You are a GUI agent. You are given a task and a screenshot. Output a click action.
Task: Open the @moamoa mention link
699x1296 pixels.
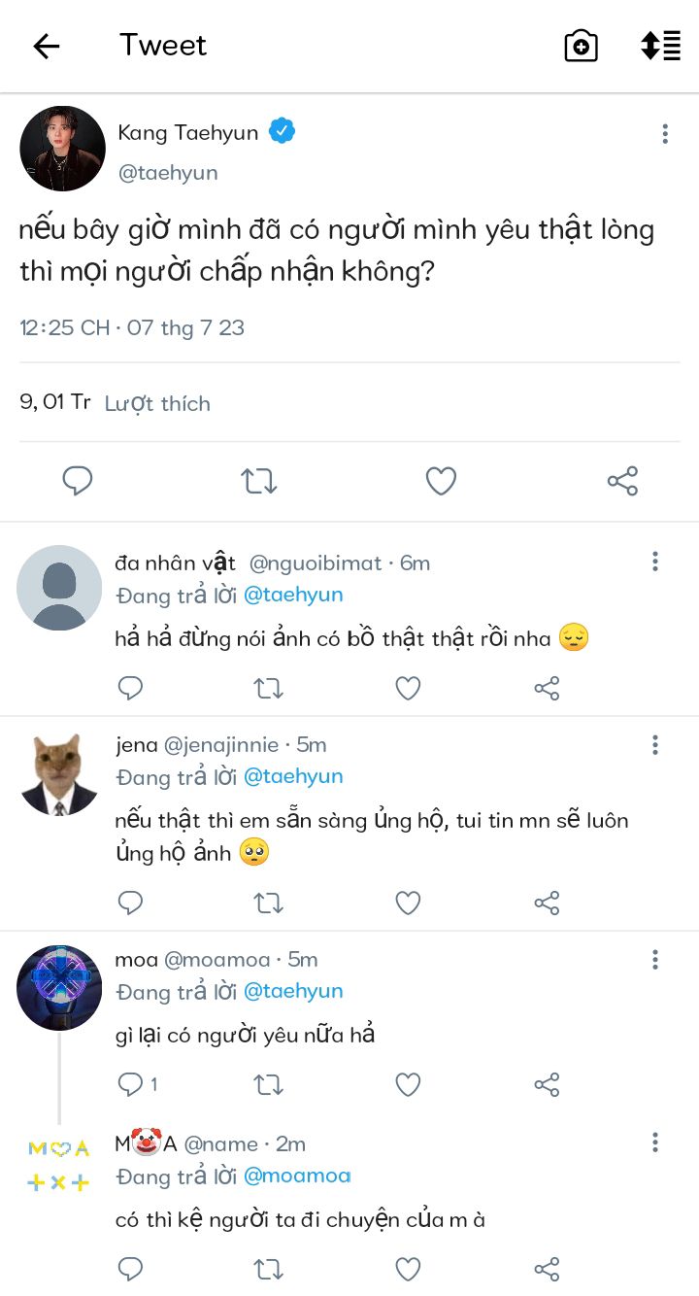(296, 1176)
